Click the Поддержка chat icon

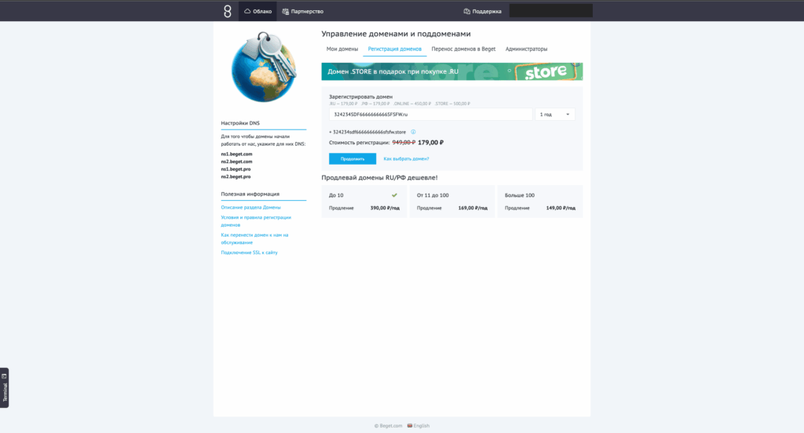tap(467, 11)
